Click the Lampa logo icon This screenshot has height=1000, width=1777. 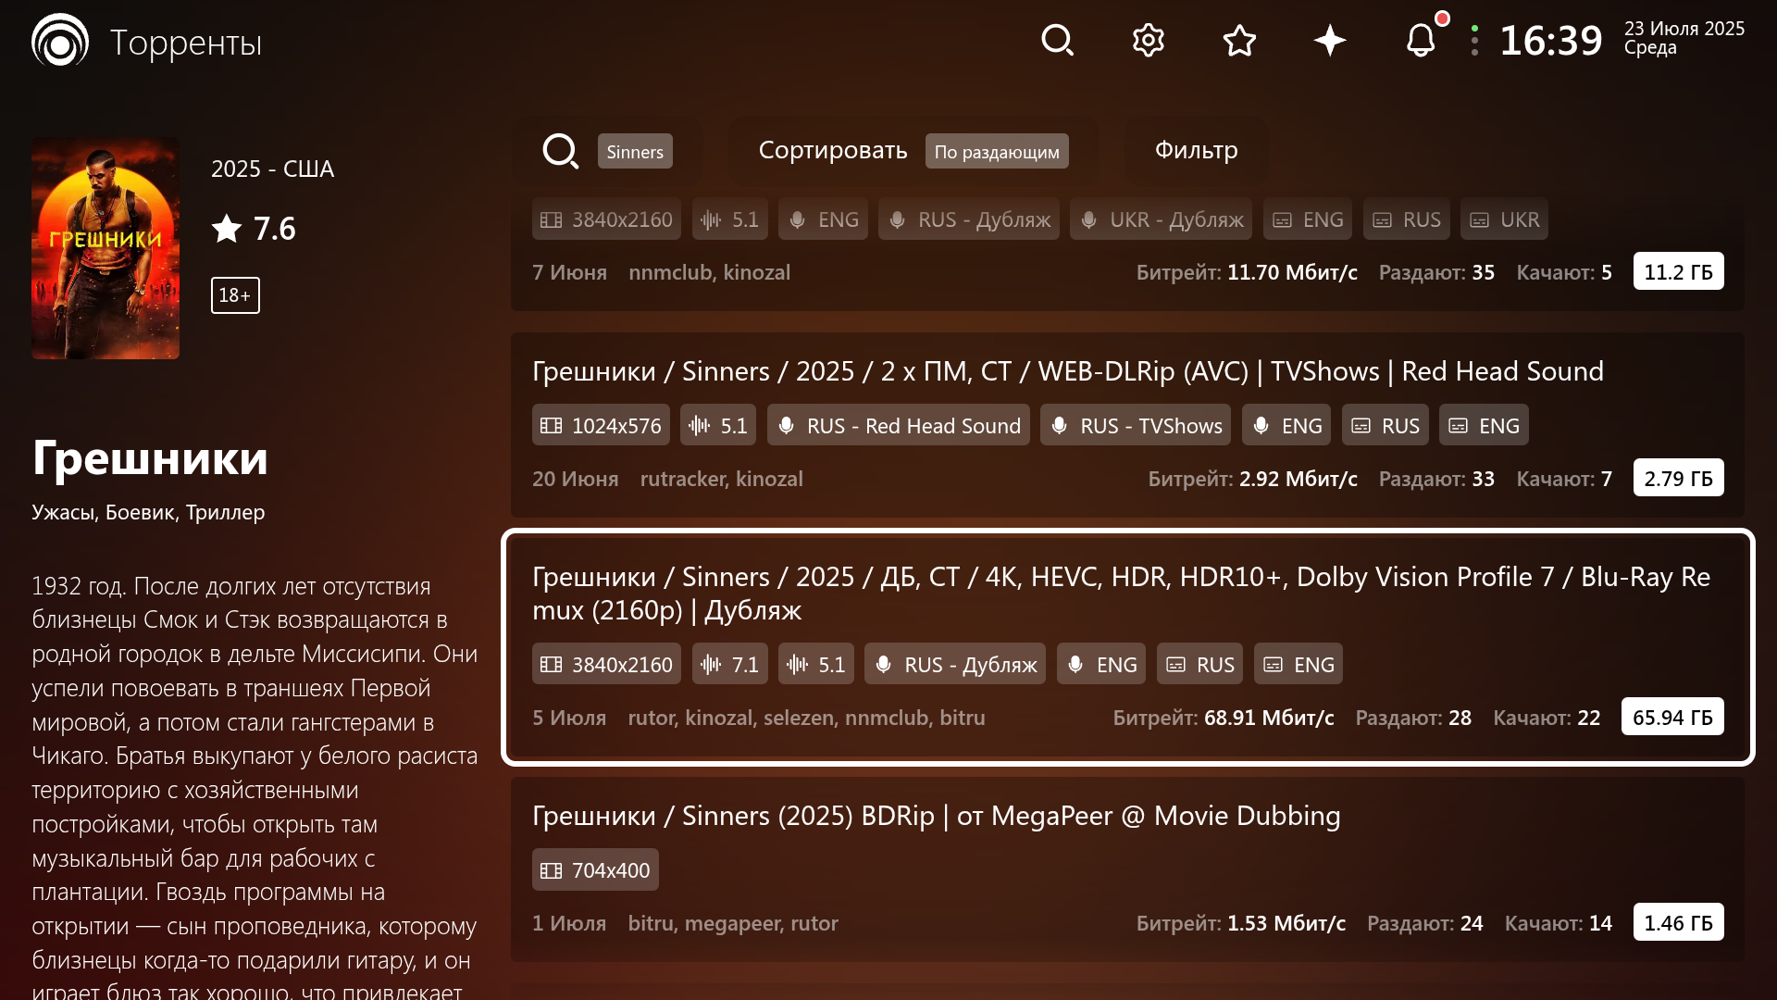[x=60, y=41]
